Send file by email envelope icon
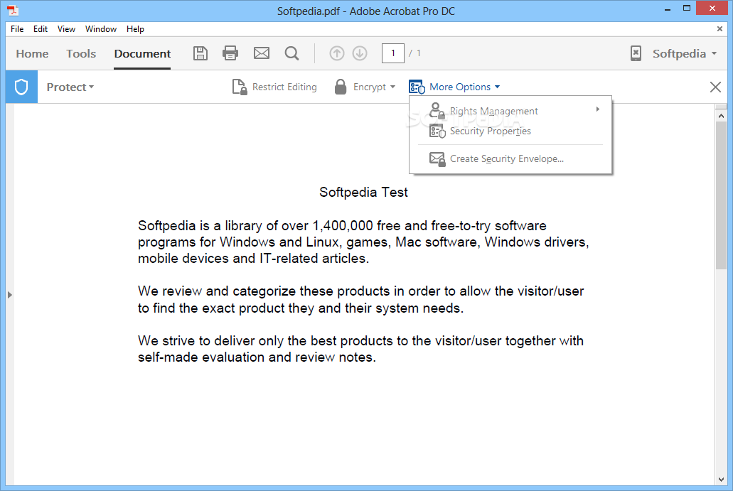733x491 pixels. pos(262,53)
